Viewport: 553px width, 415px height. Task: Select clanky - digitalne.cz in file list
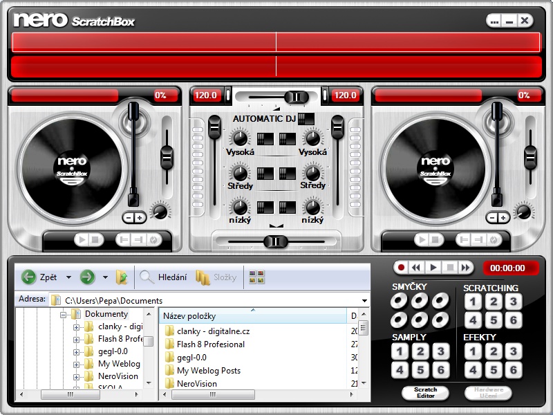(213, 331)
